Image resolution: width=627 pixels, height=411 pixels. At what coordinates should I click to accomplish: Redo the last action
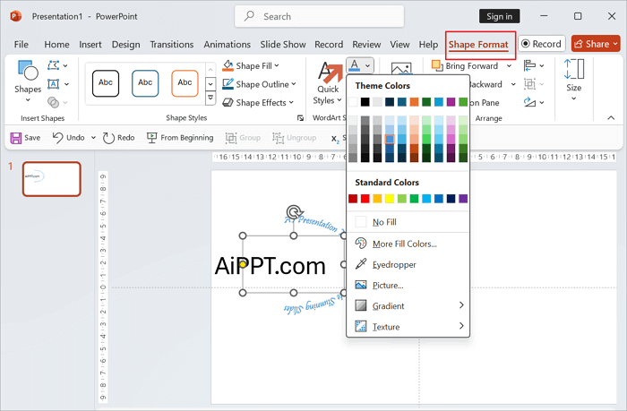pos(119,138)
